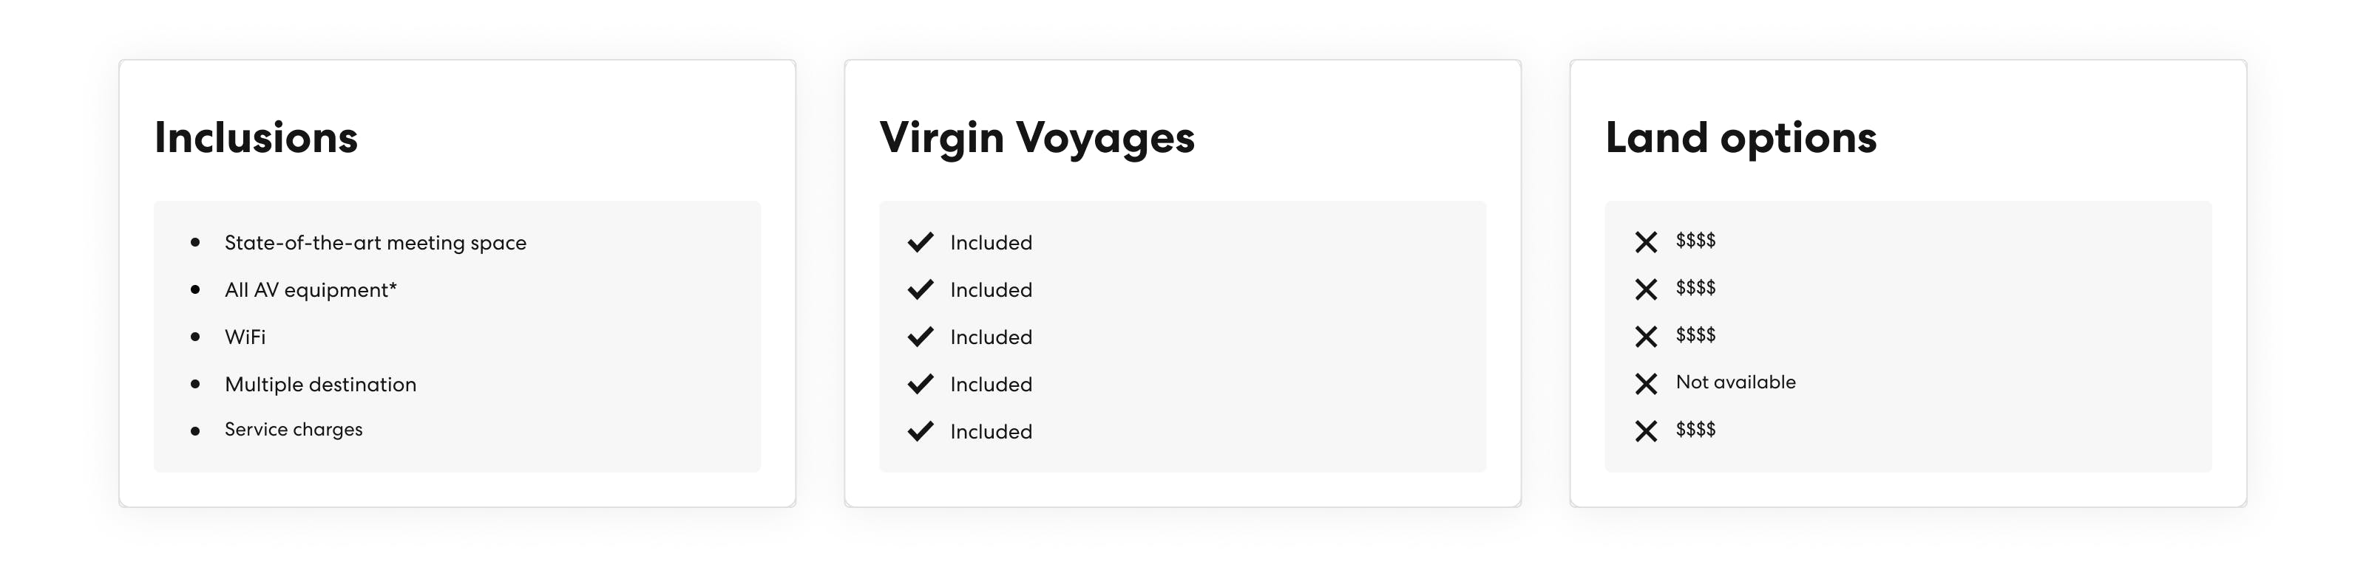Click the checkmark for meeting space inclusion
The height and width of the screenshot is (567, 2366).
click(921, 242)
